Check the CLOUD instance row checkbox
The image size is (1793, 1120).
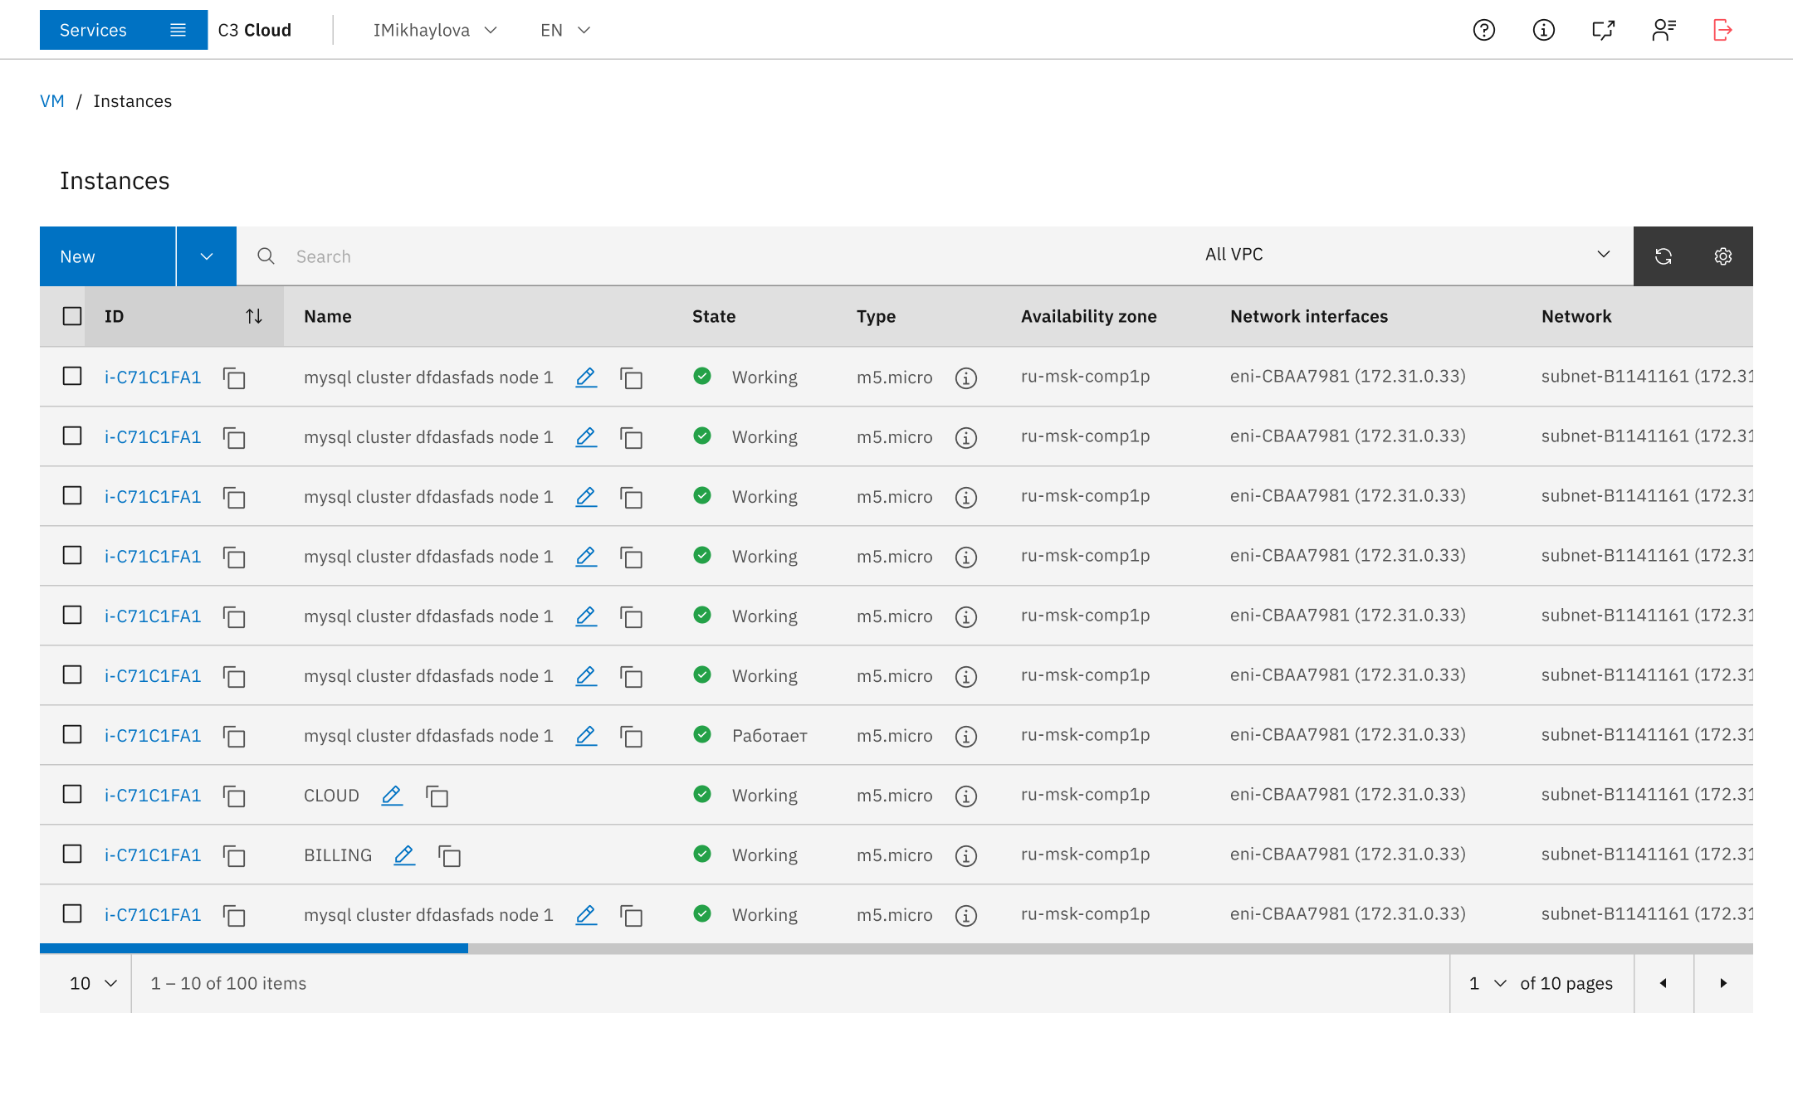click(x=72, y=794)
